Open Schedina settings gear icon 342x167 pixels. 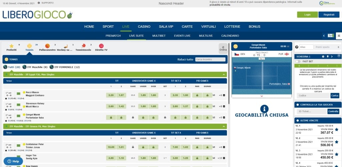pos(323,56)
